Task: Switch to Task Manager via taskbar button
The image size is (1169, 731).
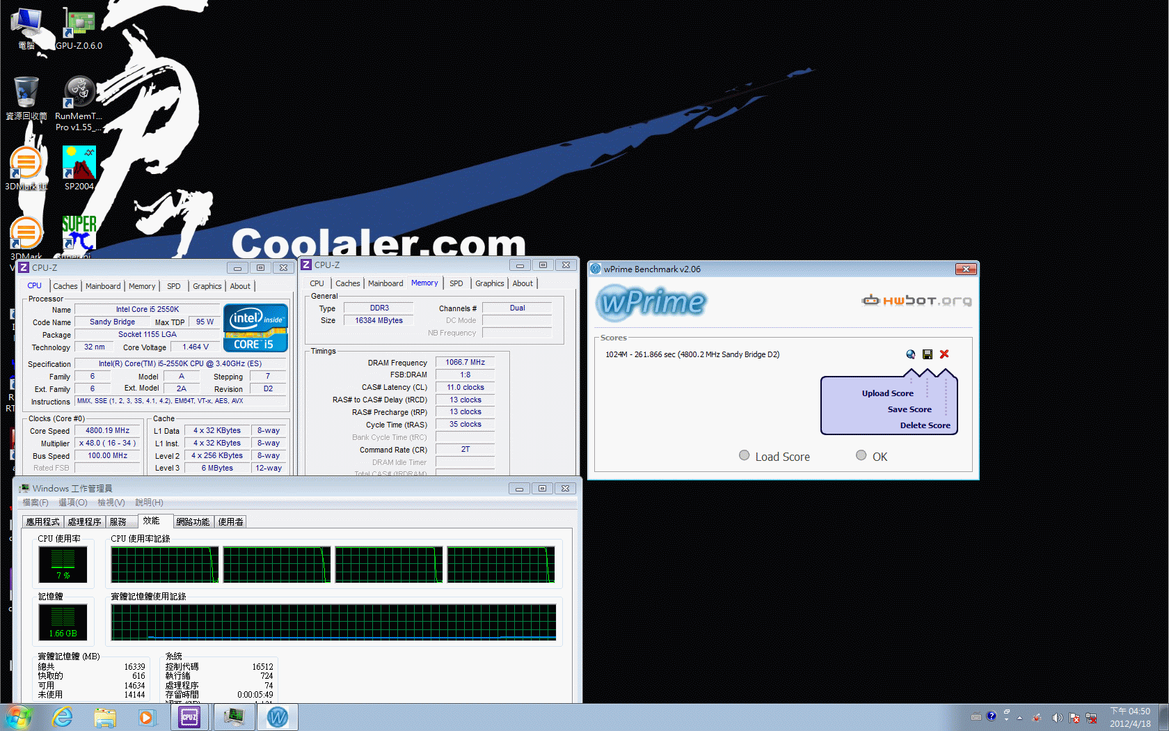Action: (234, 717)
